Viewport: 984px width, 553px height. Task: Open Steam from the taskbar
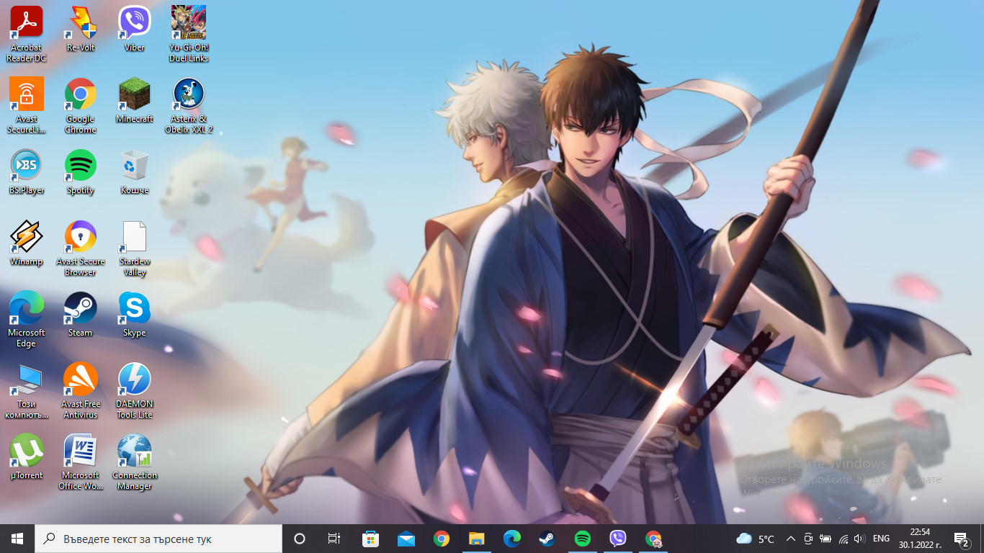point(547,539)
